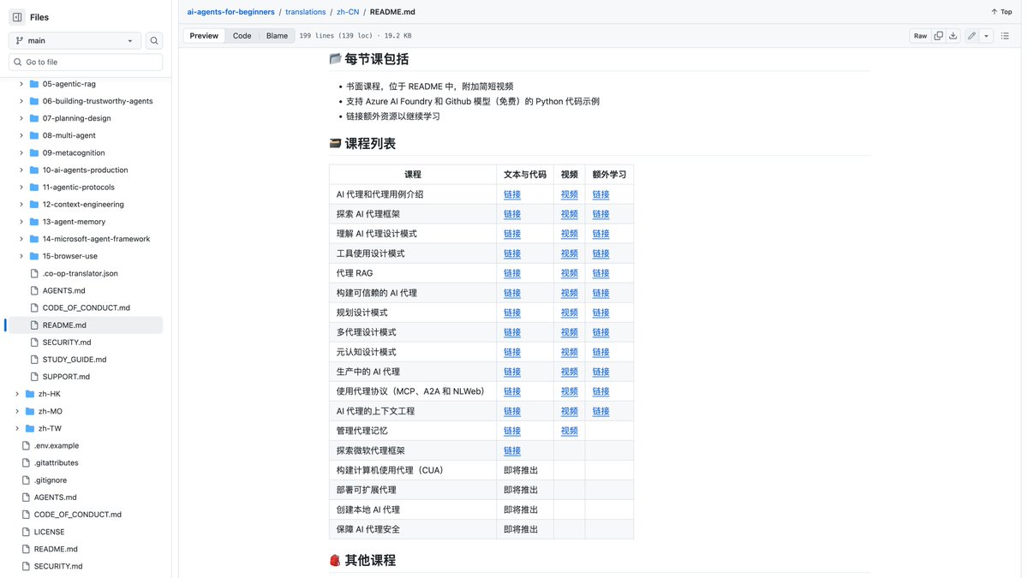Click the 15-browser-use folder icon
This screenshot has height=578, width=1028.
pos(34,256)
